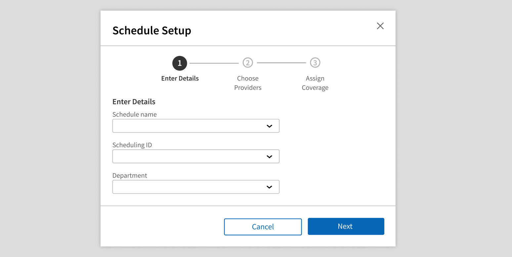
Task: Go to step 1 circle
Action: pos(180,63)
